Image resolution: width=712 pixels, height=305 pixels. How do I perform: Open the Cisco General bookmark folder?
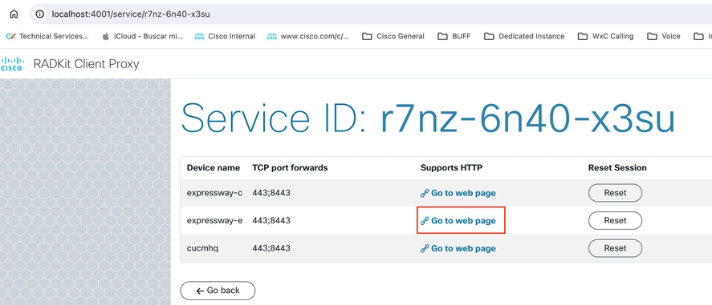393,36
